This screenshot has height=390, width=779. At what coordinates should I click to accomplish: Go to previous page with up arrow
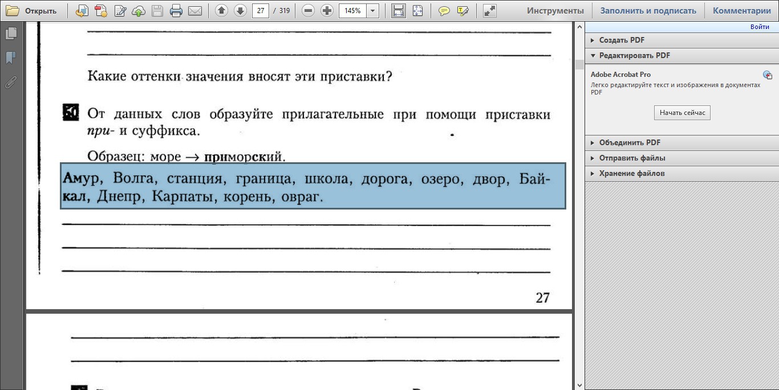tap(221, 11)
